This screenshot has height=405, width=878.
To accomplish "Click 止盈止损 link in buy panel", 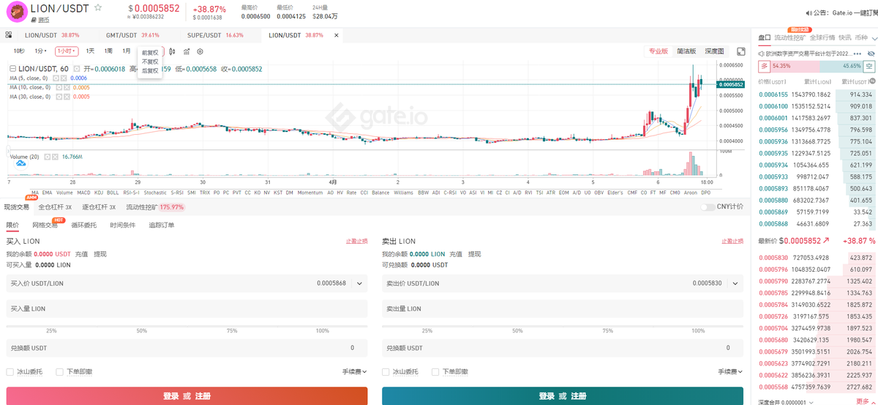I will pyautogui.click(x=356, y=241).
